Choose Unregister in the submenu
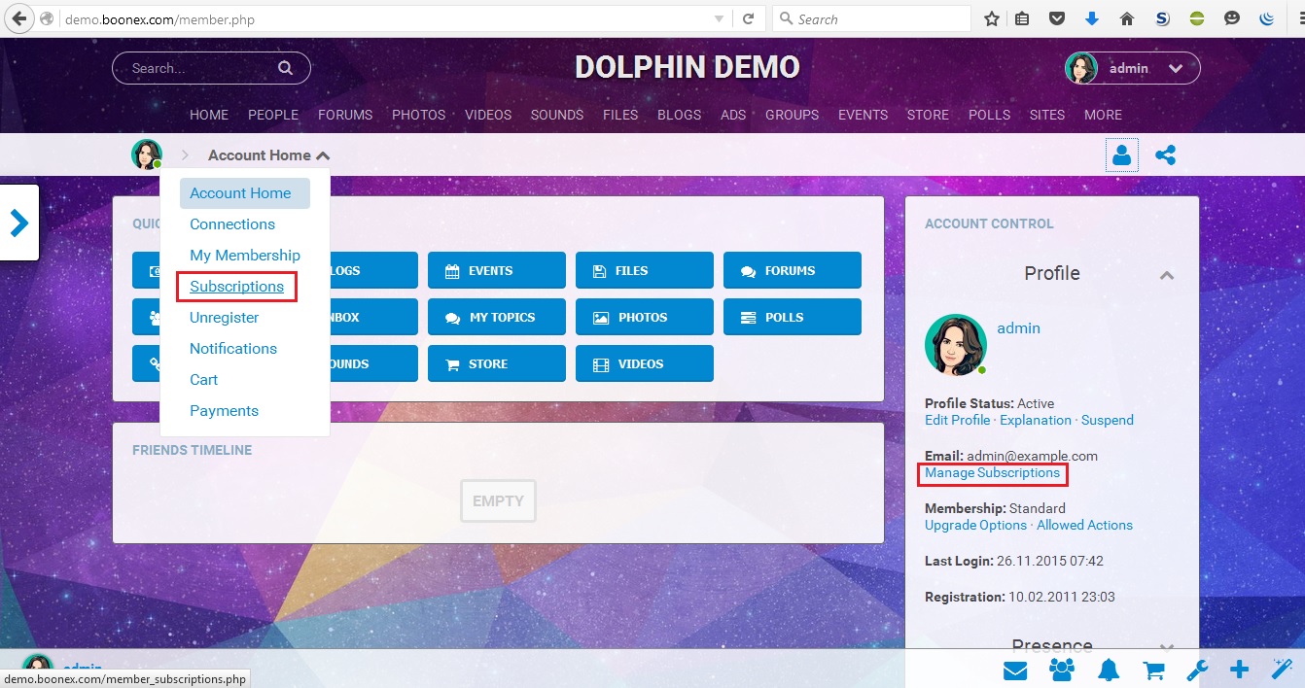Viewport: 1305px width, 688px height. 225,318
